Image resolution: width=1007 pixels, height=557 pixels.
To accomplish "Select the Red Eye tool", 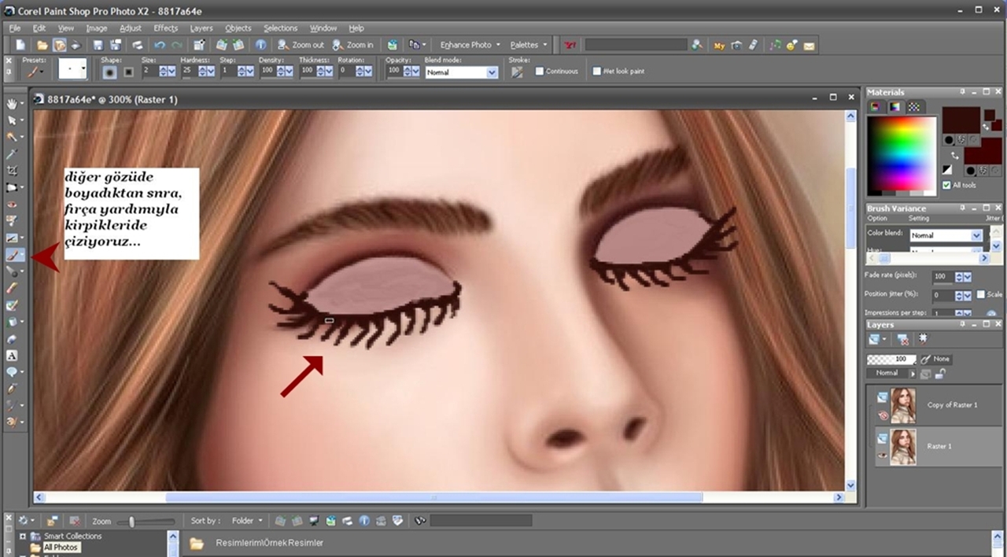I will (12, 205).
